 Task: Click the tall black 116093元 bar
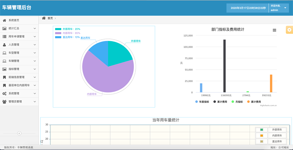pos(224,66)
